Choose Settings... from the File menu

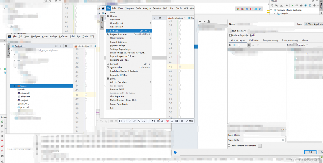pos(115,31)
